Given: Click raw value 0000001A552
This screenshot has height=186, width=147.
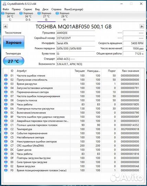Looking at the screenshot, I should (130, 125).
